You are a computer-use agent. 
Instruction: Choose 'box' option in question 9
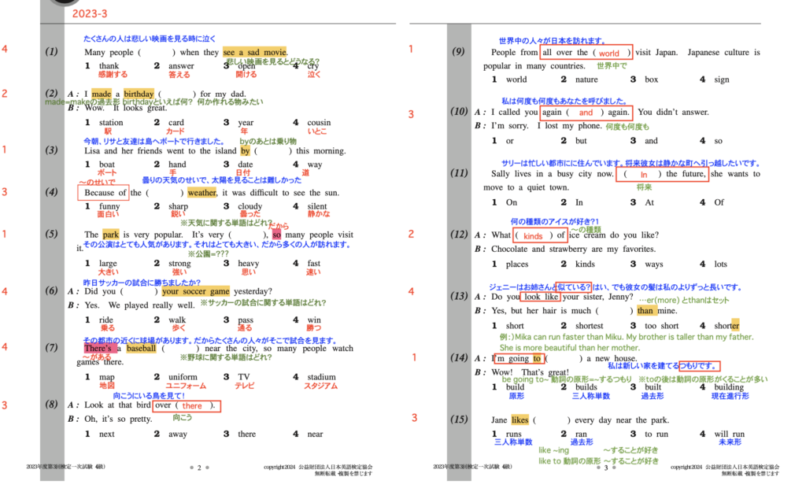pyautogui.click(x=651, y=79)
